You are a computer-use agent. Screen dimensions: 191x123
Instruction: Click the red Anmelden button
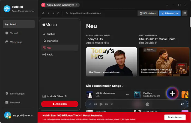pyautogui.click(x=60, y=104)
